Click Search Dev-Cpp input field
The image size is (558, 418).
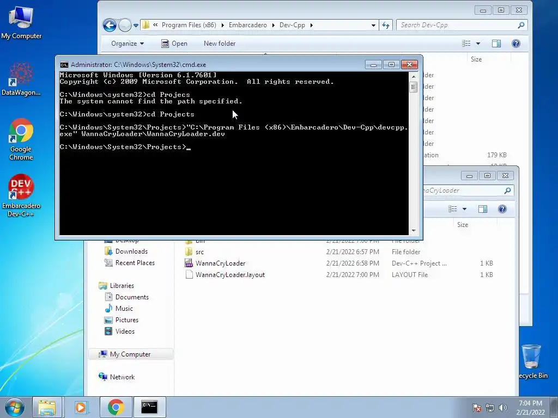pos(457,25)
